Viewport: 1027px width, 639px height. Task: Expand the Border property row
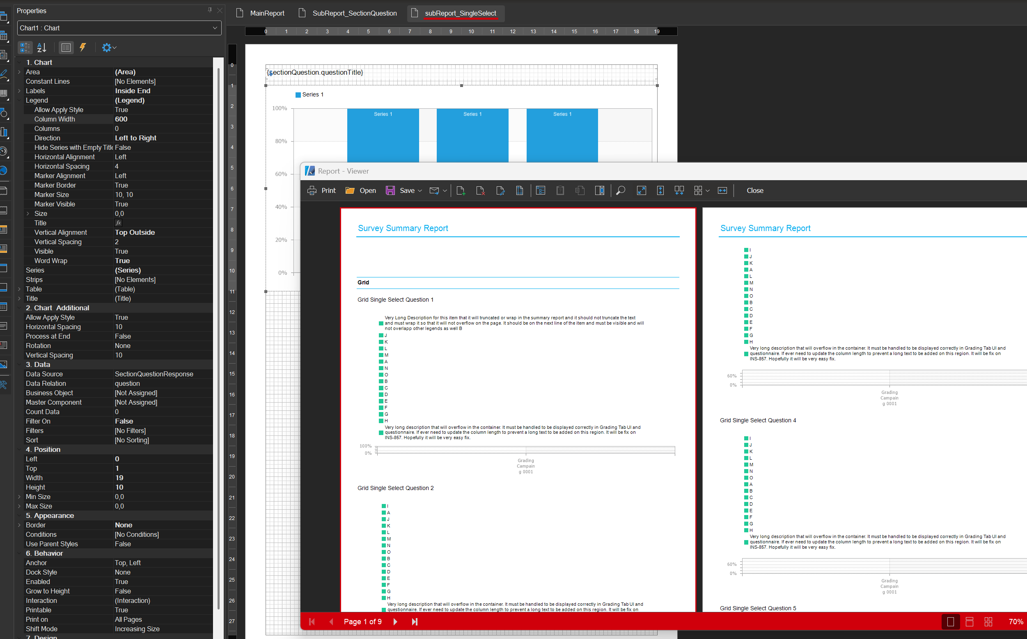point(19,525)
